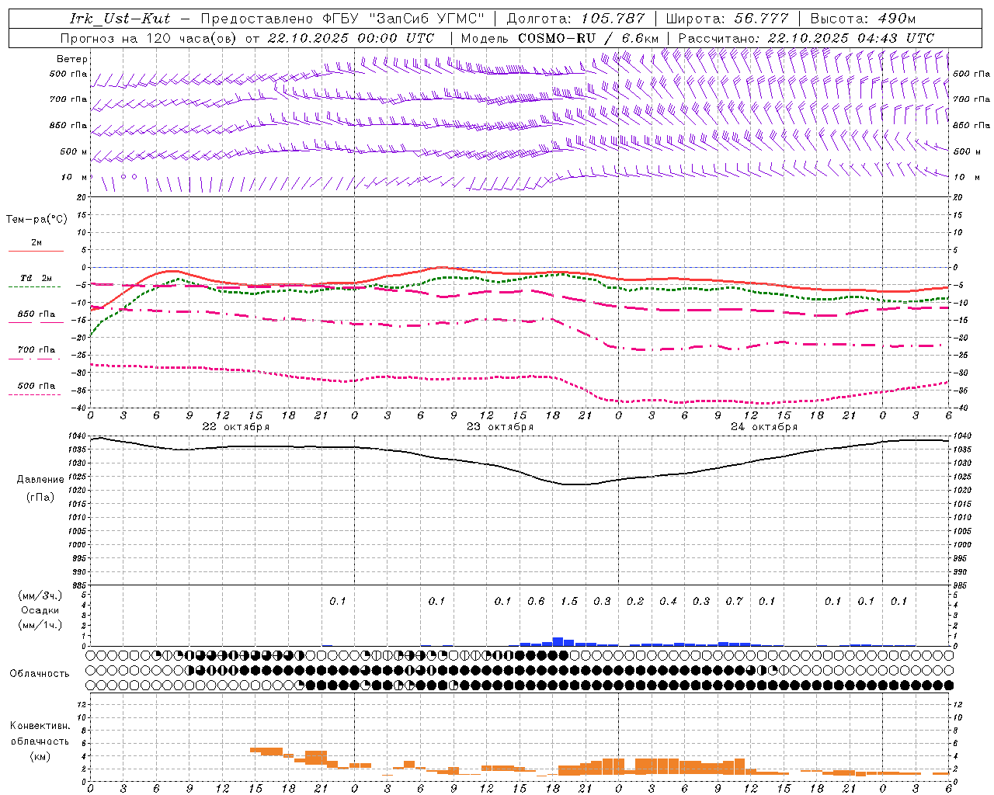Select the Облачность cloud cover label

coord(40,674)
